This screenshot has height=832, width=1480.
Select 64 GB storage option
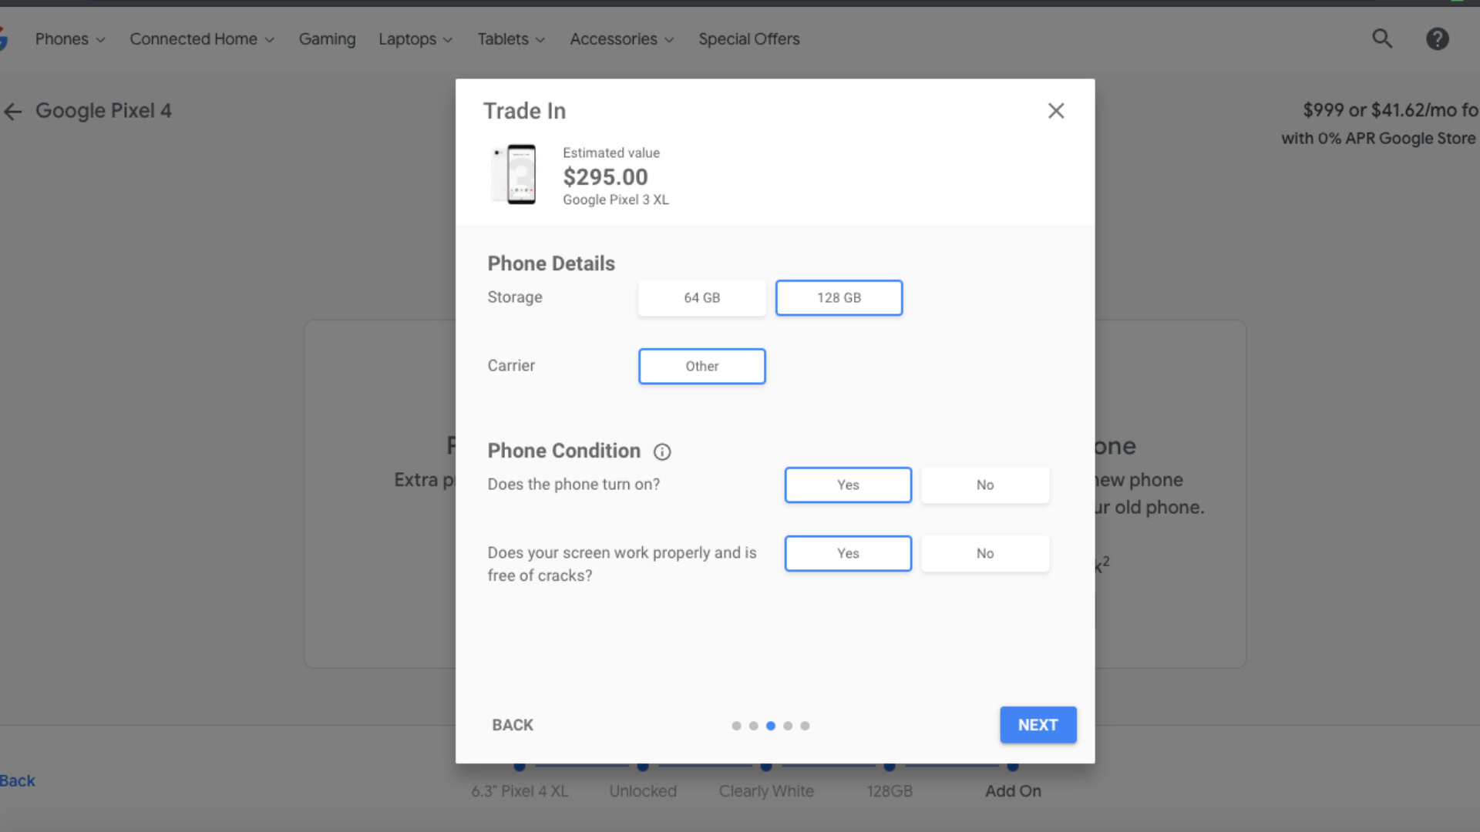pos(701,297)
